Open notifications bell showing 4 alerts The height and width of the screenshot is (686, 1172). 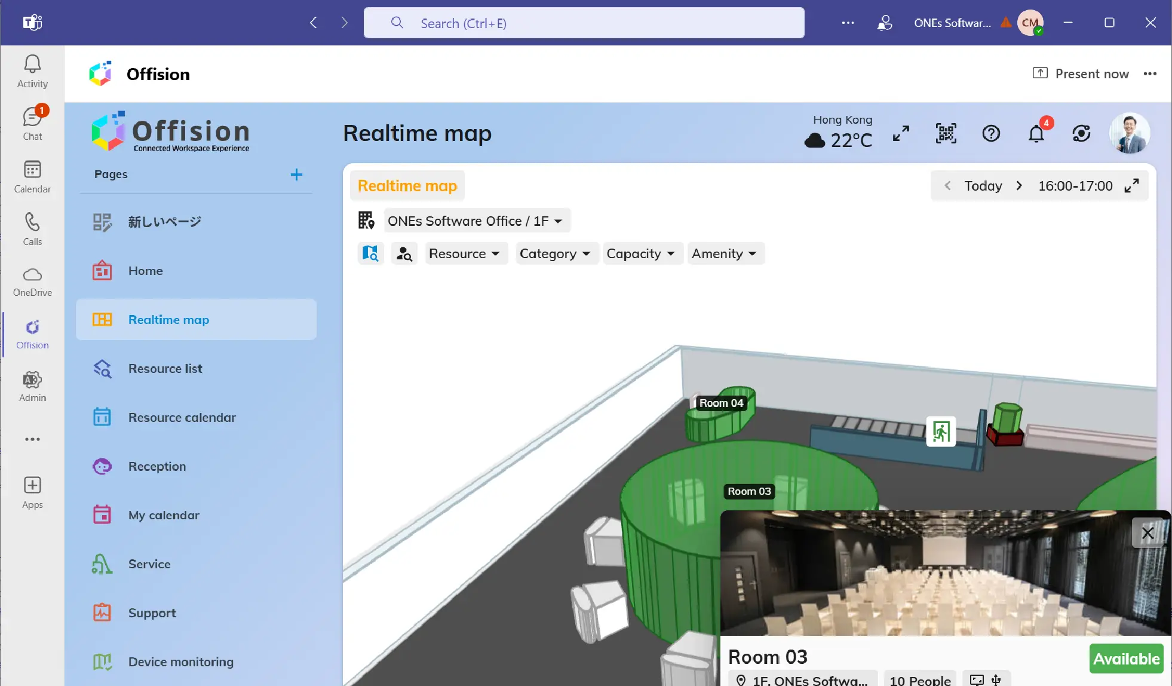(1036, 133)
